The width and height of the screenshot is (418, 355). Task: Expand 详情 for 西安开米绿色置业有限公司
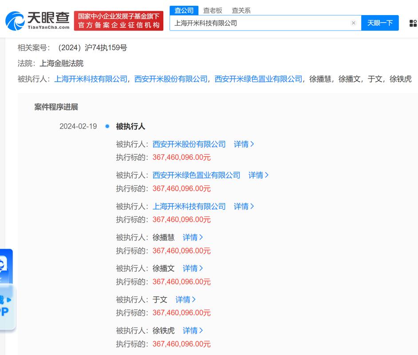pyautogui.click(x=258, y=175)
